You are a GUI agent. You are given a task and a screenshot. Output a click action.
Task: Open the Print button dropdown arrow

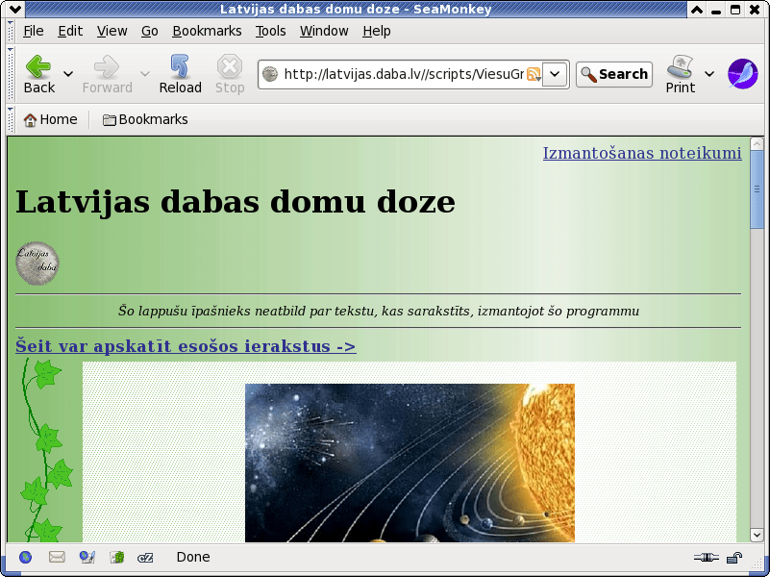(x=709, y=74)
